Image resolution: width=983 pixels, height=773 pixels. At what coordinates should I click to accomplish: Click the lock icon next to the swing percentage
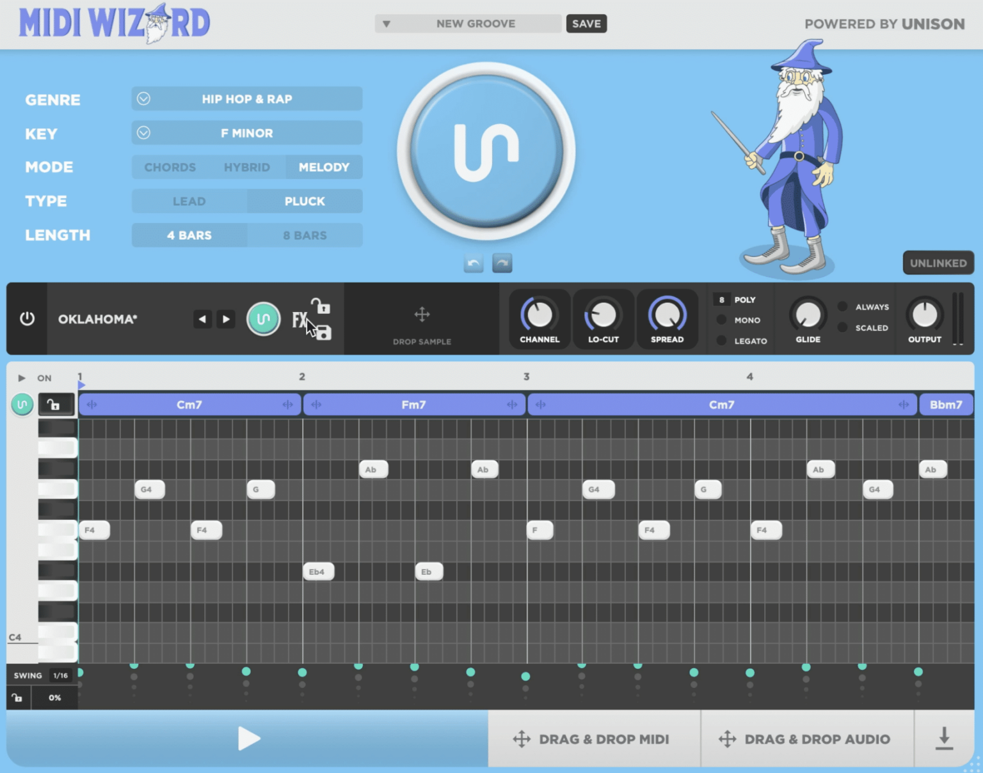(x=17, y=698)
